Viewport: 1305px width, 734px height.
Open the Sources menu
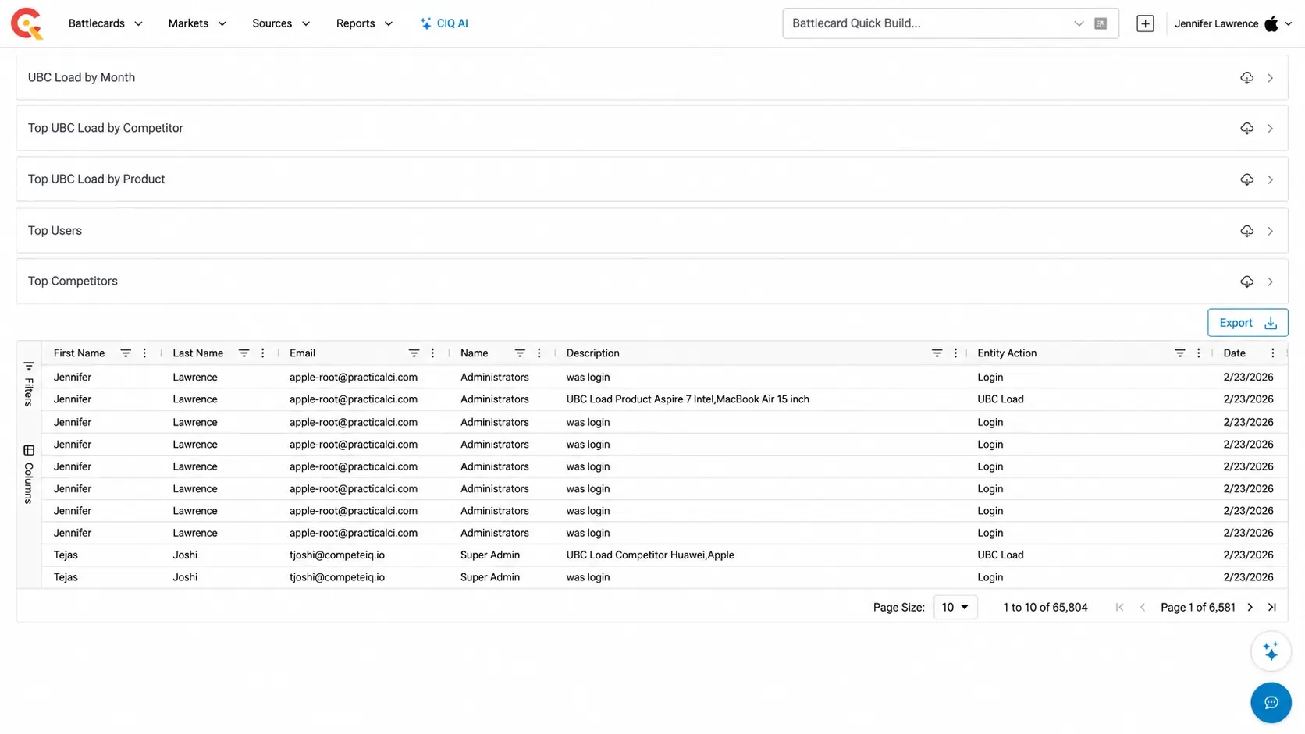[x=281, y=23]
